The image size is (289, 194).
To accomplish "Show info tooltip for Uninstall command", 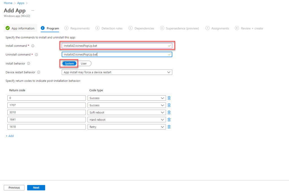I will tap(36, 55).
